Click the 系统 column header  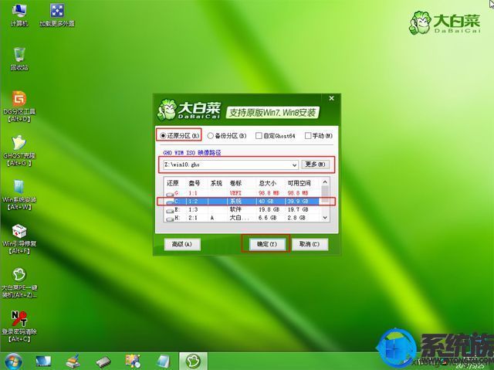click(x=216, y=183)
